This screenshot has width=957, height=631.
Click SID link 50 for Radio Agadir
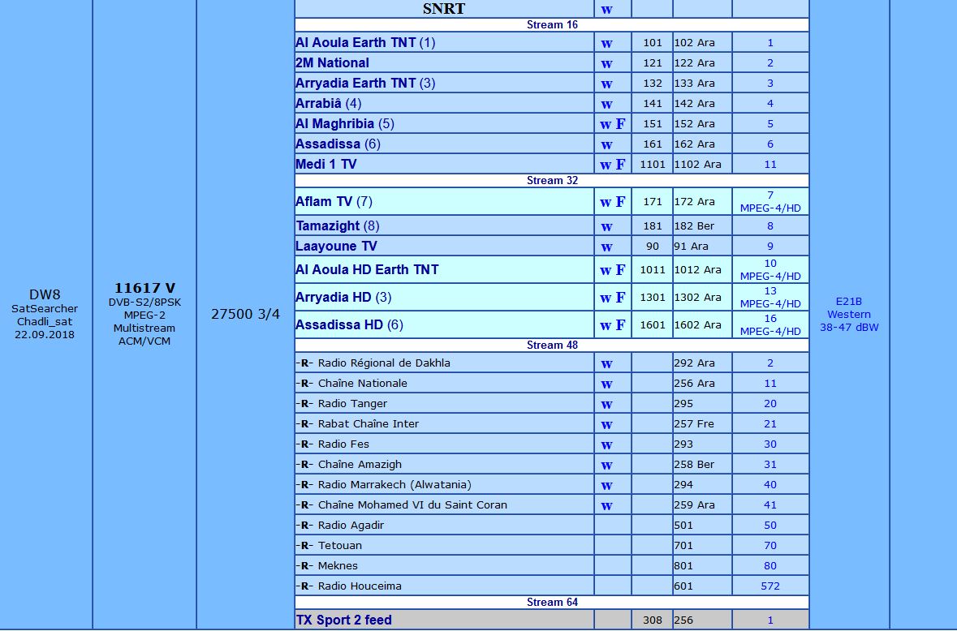[770, 526]
